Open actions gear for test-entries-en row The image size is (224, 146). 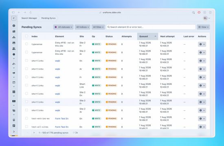coord(202,118)
